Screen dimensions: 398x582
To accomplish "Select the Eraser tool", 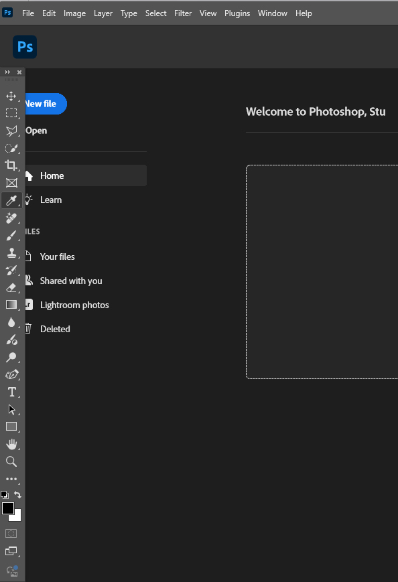I will point(11,287).
